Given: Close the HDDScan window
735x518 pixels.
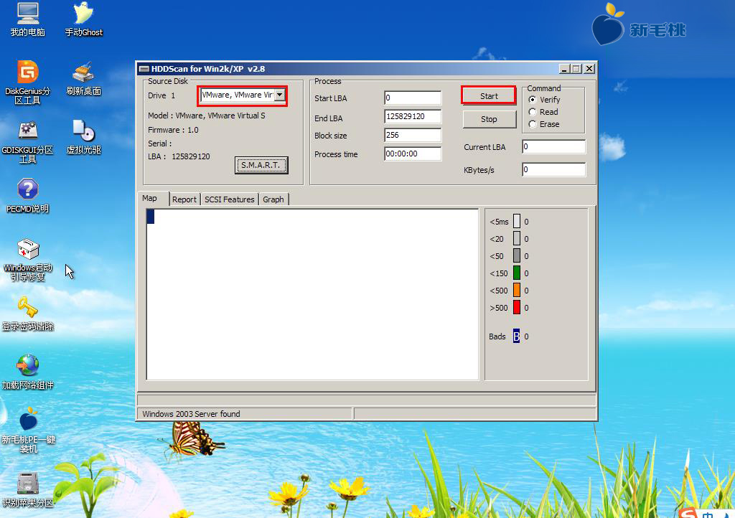Looking at the screenshot, I should point(589,69).
